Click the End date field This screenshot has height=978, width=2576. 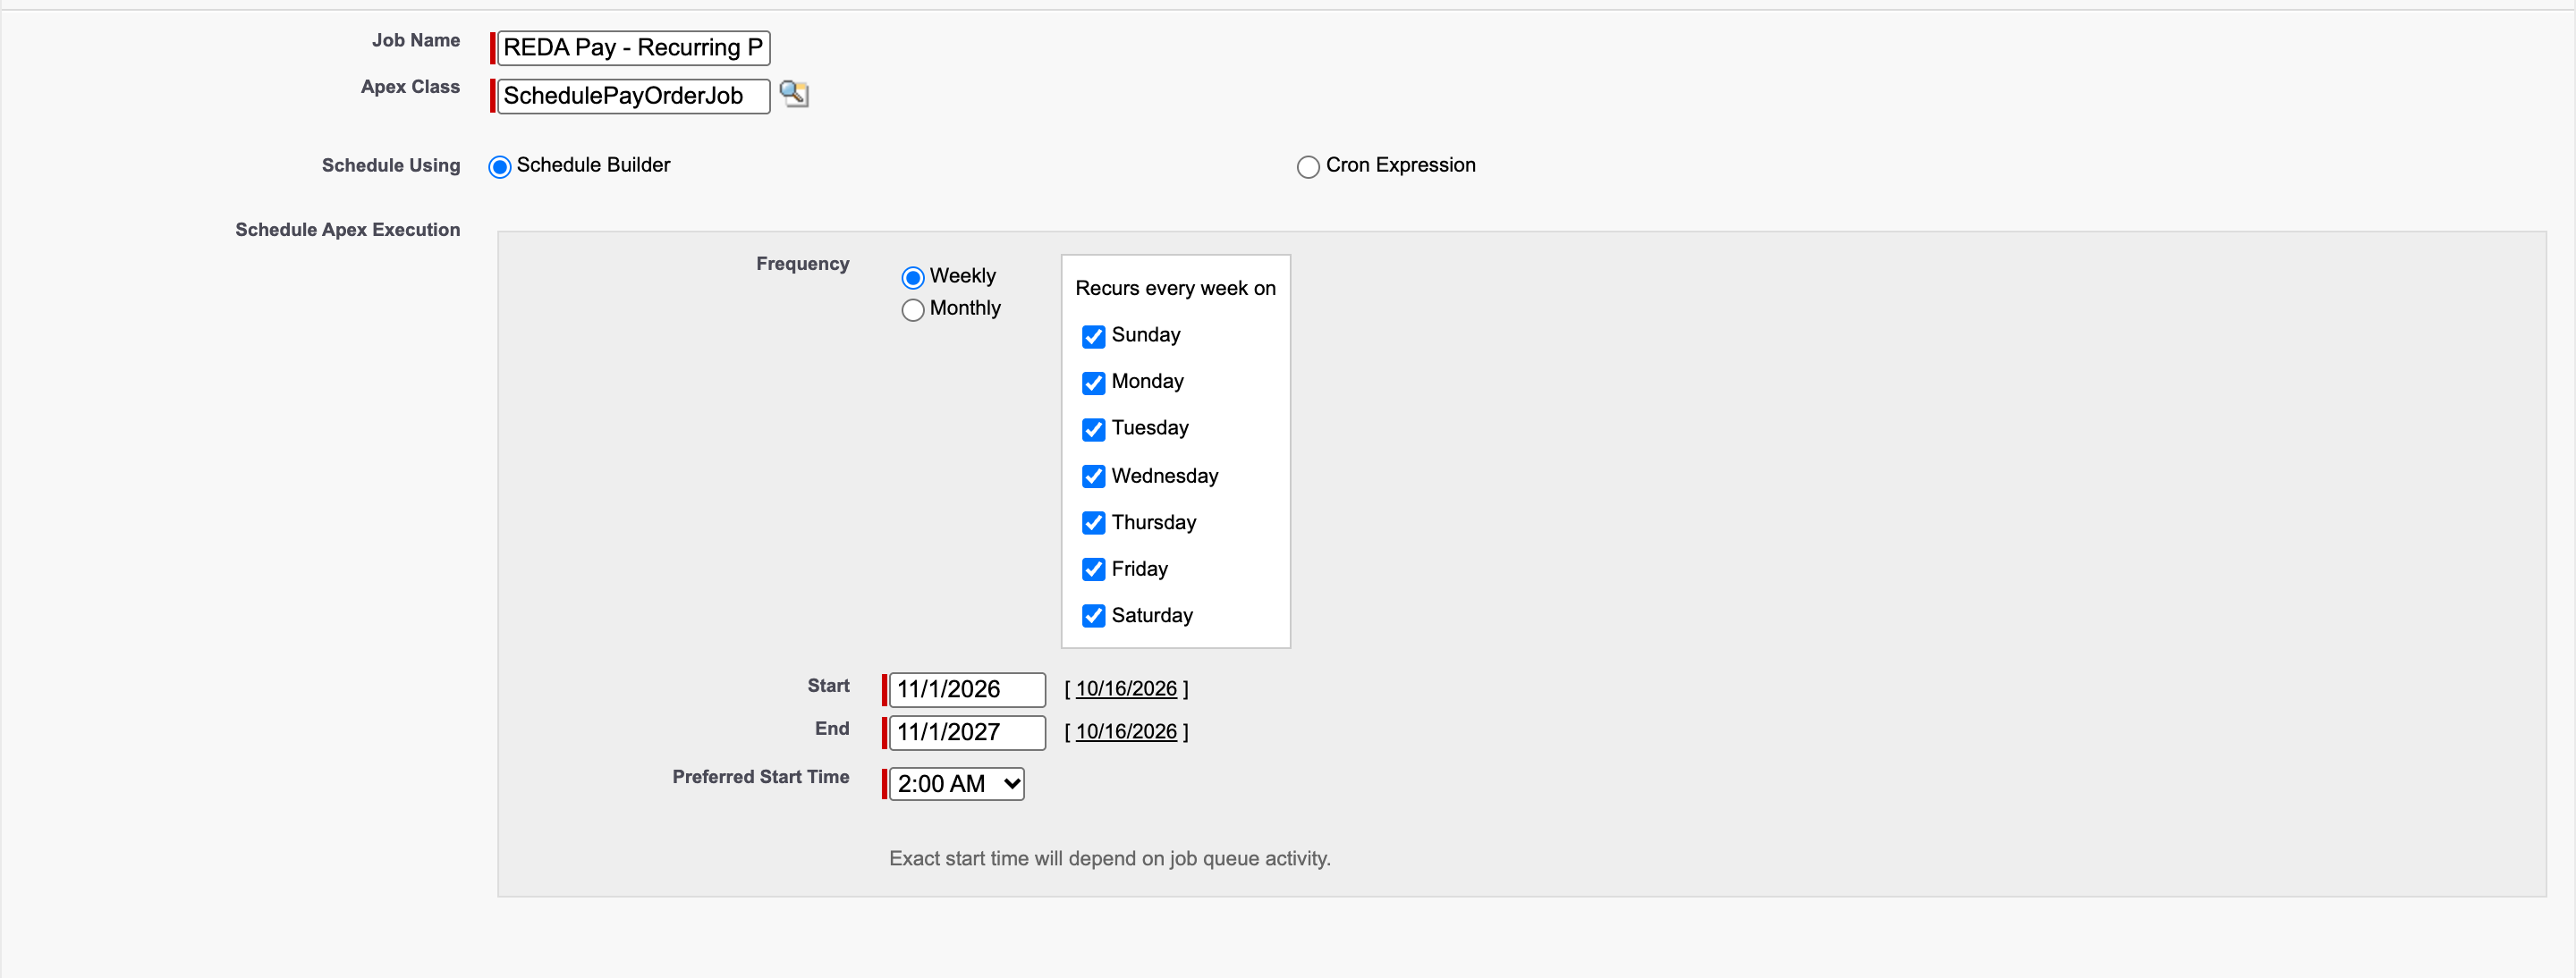point(967,732)
